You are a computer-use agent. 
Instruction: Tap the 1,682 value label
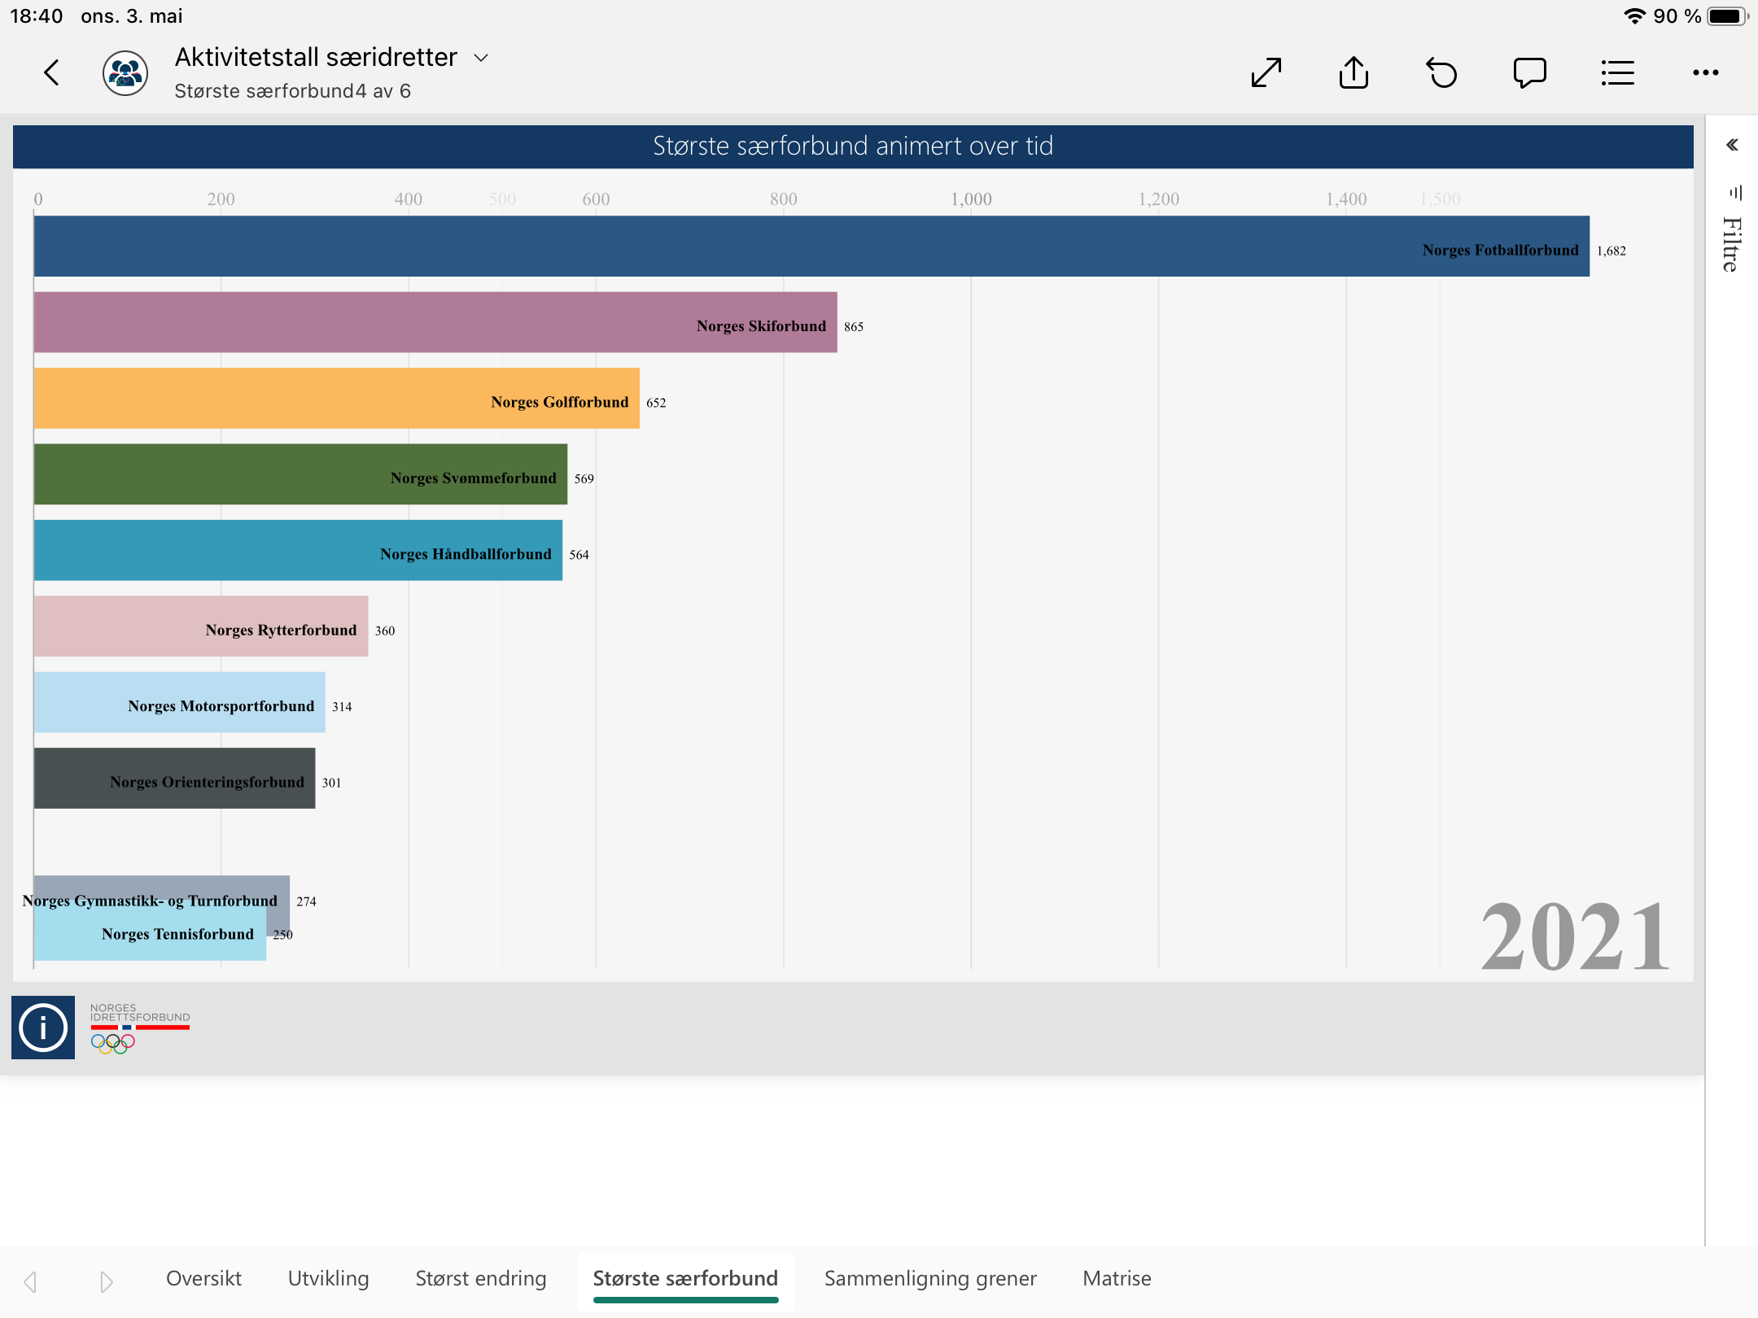[x=1611, y=251]
